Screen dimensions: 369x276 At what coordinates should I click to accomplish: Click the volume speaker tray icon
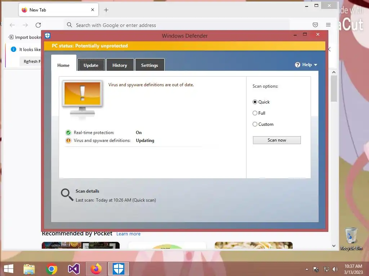pos(335,269)
